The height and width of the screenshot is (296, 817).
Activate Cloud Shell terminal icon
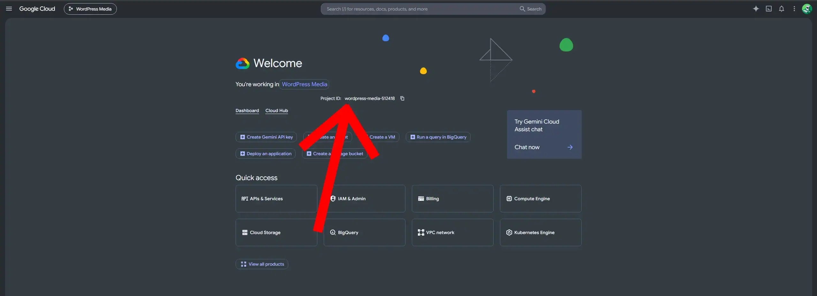769,9
